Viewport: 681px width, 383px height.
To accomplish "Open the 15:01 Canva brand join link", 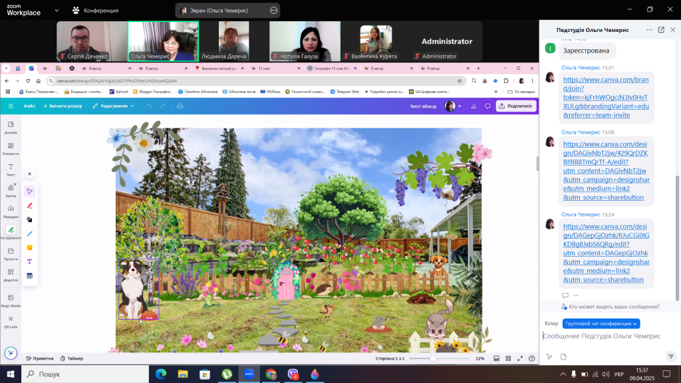I will (606, 97).
